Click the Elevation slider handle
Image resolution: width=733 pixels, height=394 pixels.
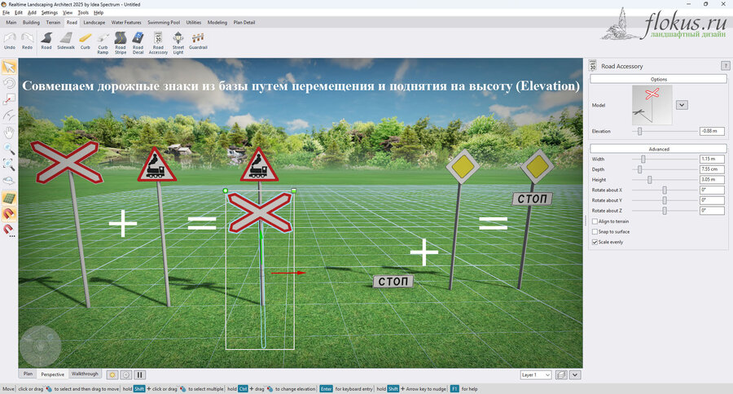click(639, 131)
